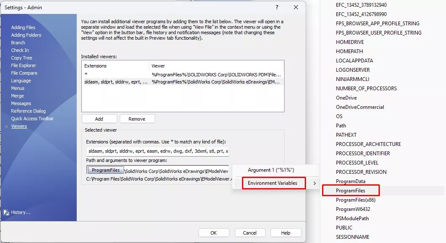Open the Environment Variables menu item
The image size is (446, 243).
point(272,183)
